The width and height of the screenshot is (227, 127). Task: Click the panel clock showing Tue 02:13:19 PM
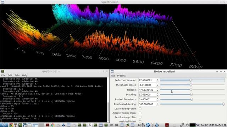[214, 125]
